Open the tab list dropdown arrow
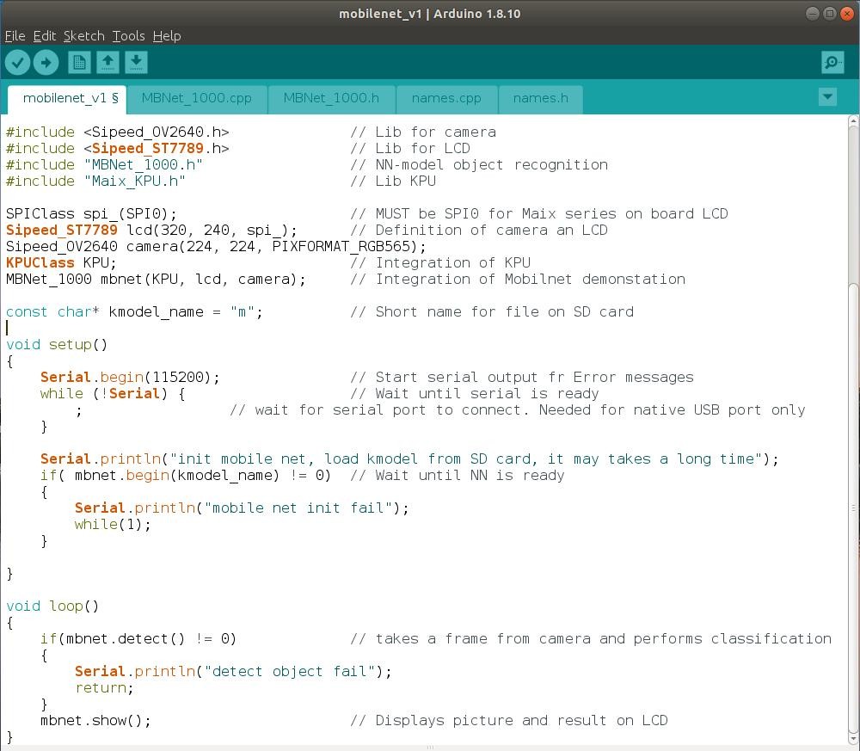This screenshot has height=751, width=860. pyautogui.click(x=826, y=96)
